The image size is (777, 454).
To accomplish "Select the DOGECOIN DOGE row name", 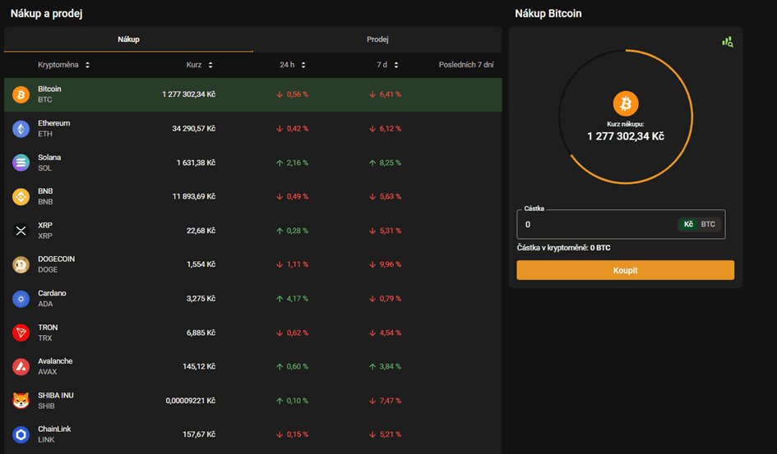I will click(57, 264).
